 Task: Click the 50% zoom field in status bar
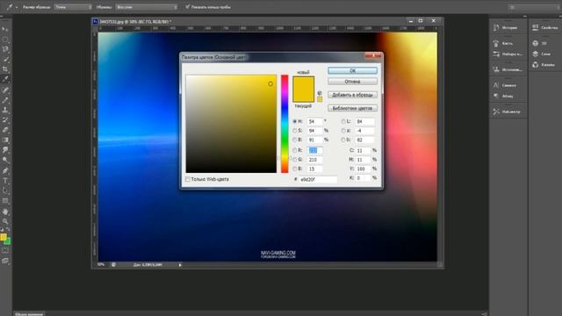click(x=101, y=265)
